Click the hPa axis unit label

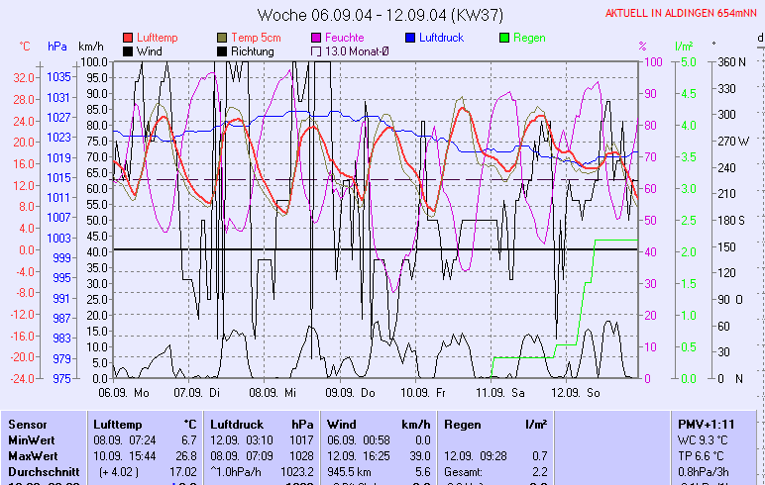coord(57,47)
